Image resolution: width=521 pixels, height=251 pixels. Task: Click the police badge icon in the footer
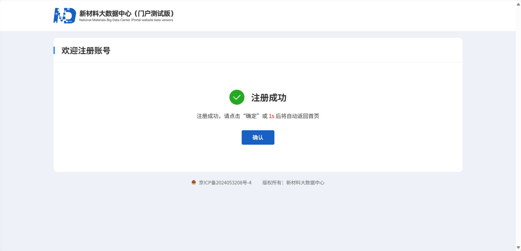click(194, 182)
